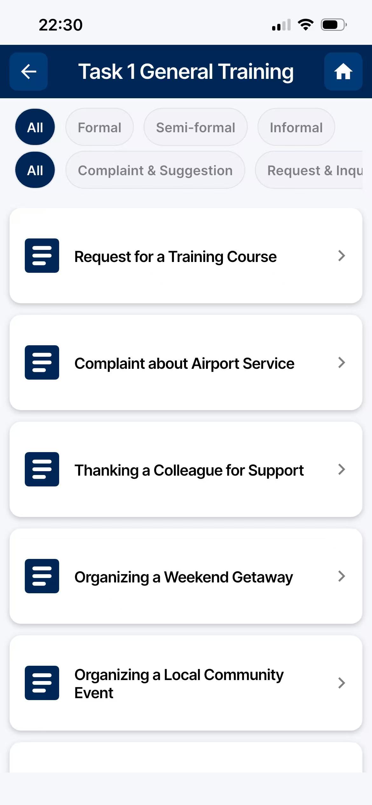Enable the Formal filter chip

[100, 127]
